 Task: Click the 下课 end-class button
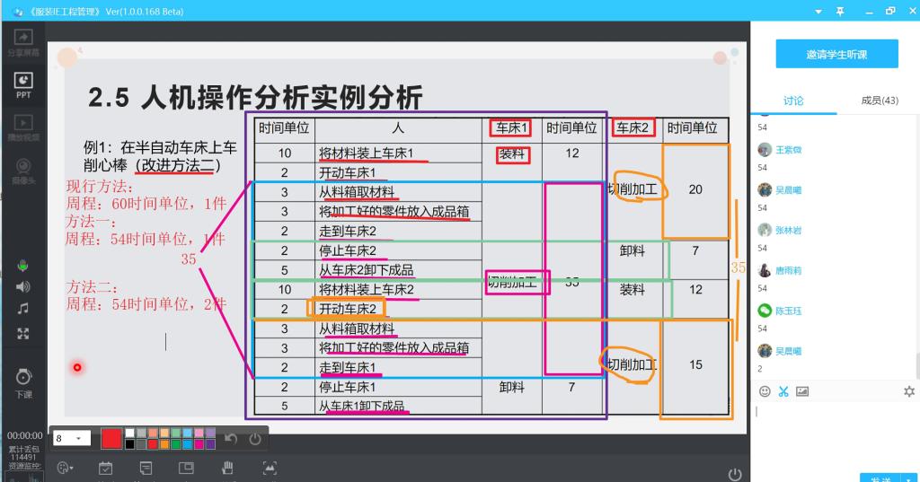coord(23,381)
